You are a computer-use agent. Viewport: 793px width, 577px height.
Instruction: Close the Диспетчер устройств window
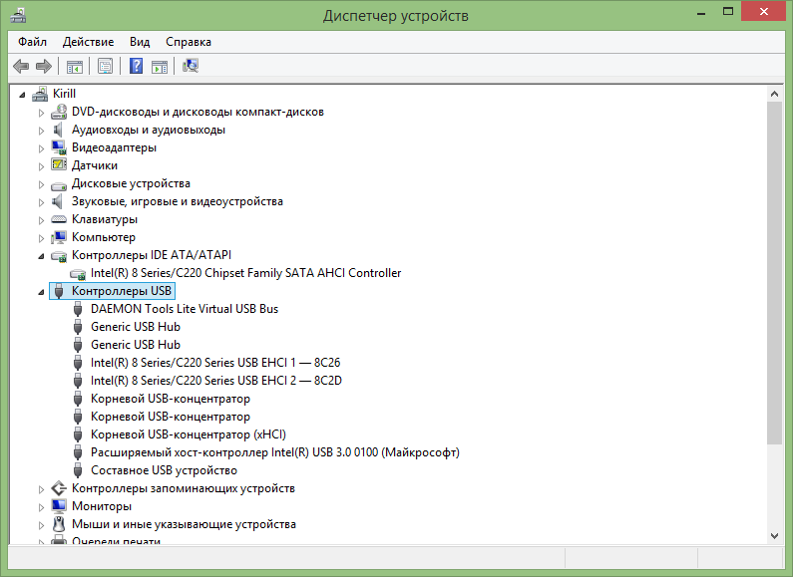click(764, 11)
